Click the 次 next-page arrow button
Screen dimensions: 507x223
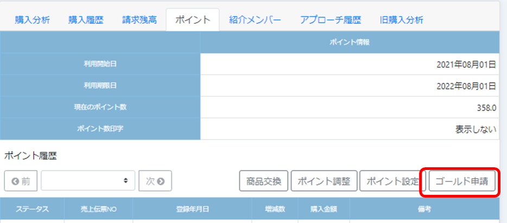155,181
